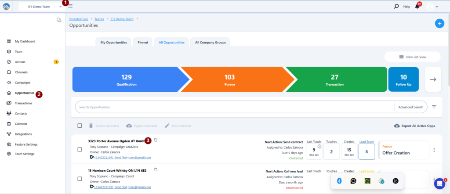
Task: Click the green and black tray icon
Action: click(367, 181)
